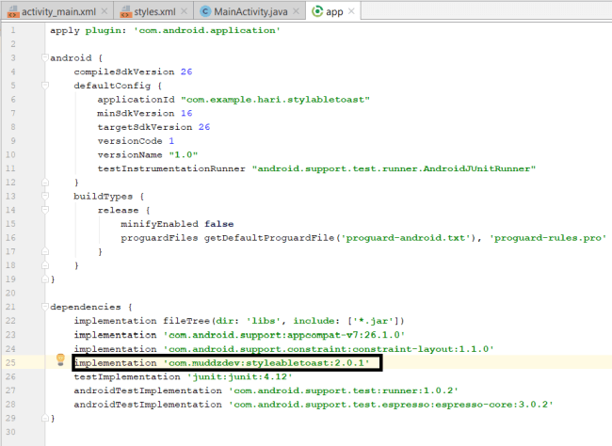Click the fold end marker at line 18
The height and width of the screenshot is (446, 612).
[45, 265]
